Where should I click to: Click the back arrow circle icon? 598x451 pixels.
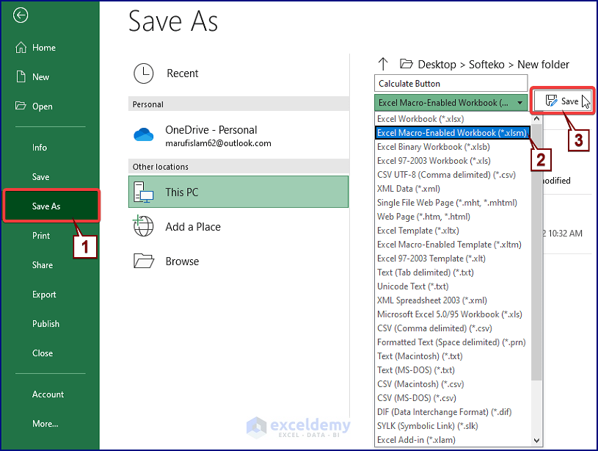coord(21,15)
